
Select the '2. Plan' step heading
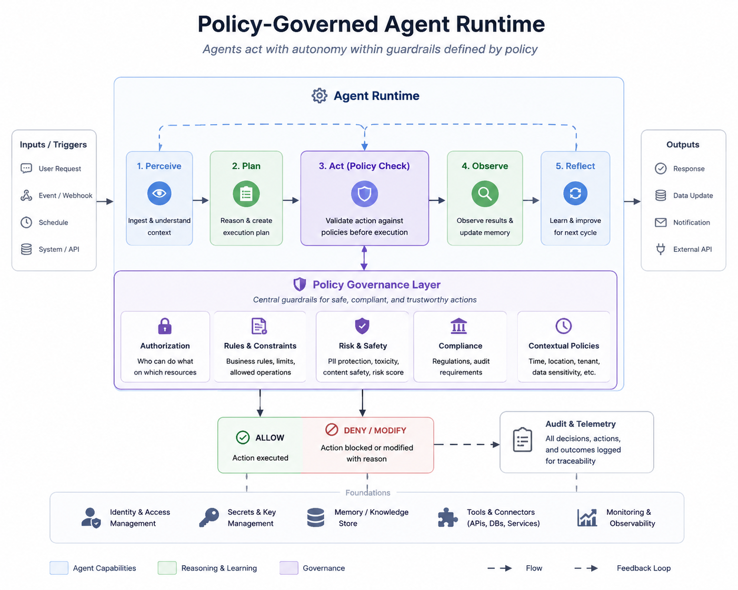pos(246,166)
